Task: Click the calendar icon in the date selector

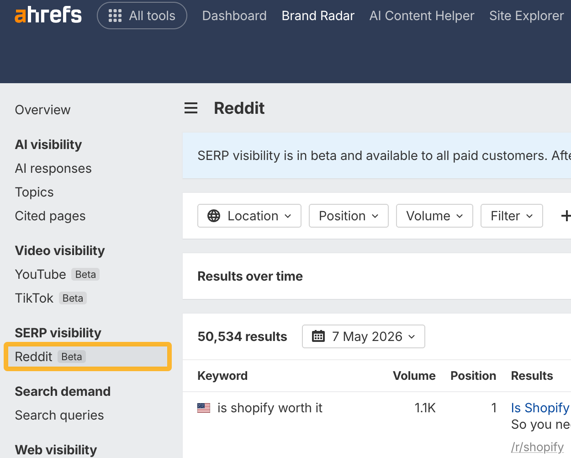Action: 318,336
